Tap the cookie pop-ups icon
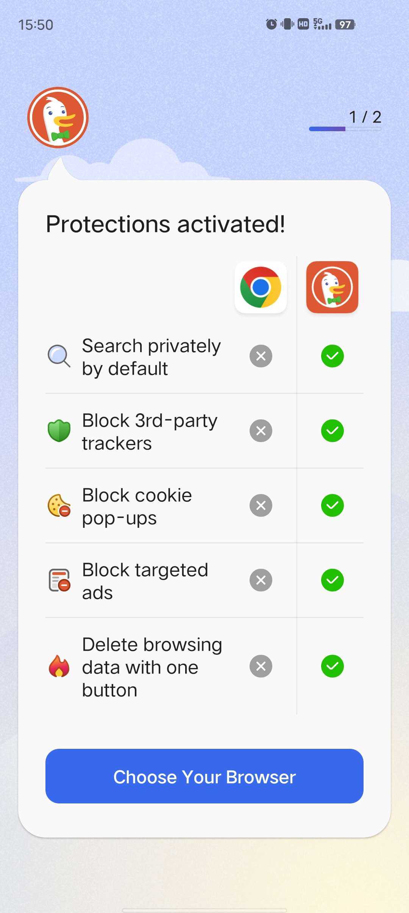This screenshot has height=913, width=409. (59, 505)
